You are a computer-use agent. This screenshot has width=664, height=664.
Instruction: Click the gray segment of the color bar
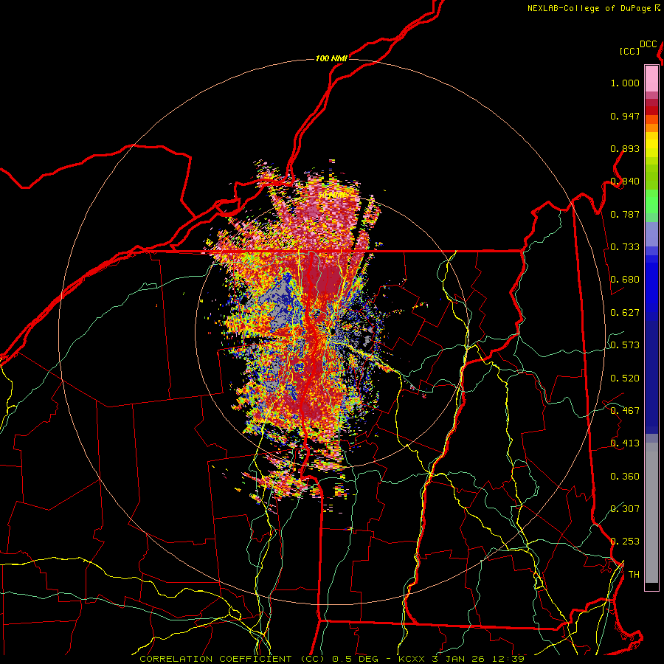[651, 513]
